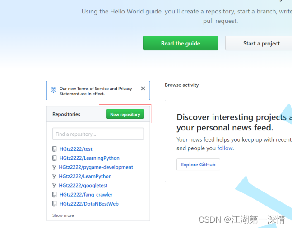Click repo icon beside HGtz2222/LearningPython
292x228 pixels.
tap(54, 158)
